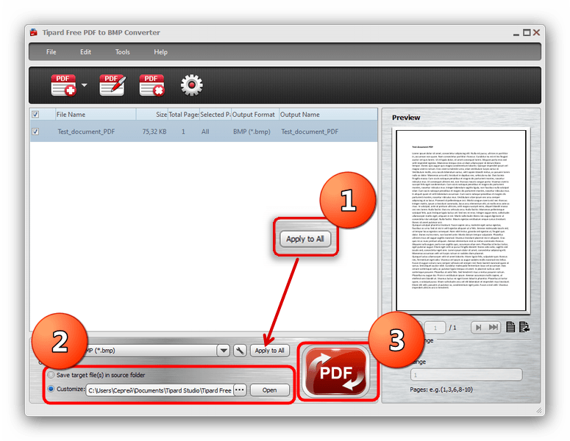The height and width of the screenshot is (441, 570).
Task: Expand the Add PDF dropdown arrow
Action: point(85,85)
